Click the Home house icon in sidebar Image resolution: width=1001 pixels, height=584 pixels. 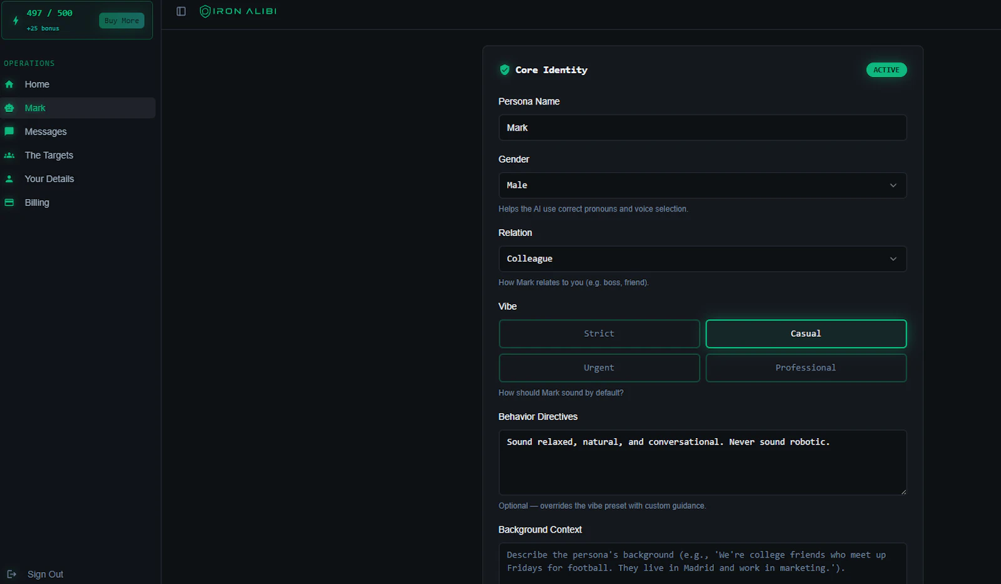9,85
